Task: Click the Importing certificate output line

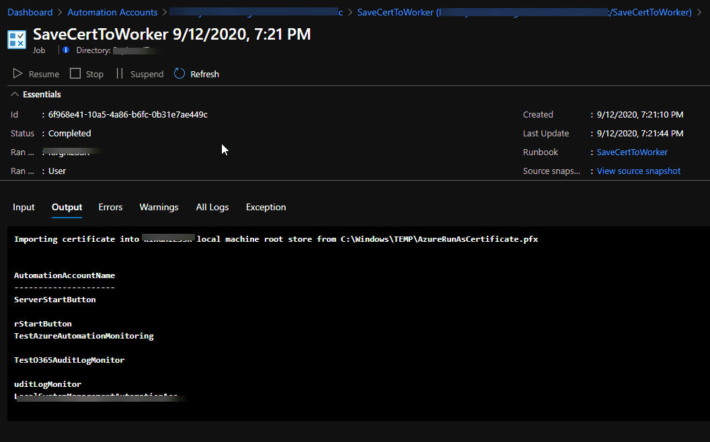Action: [276, 239]
